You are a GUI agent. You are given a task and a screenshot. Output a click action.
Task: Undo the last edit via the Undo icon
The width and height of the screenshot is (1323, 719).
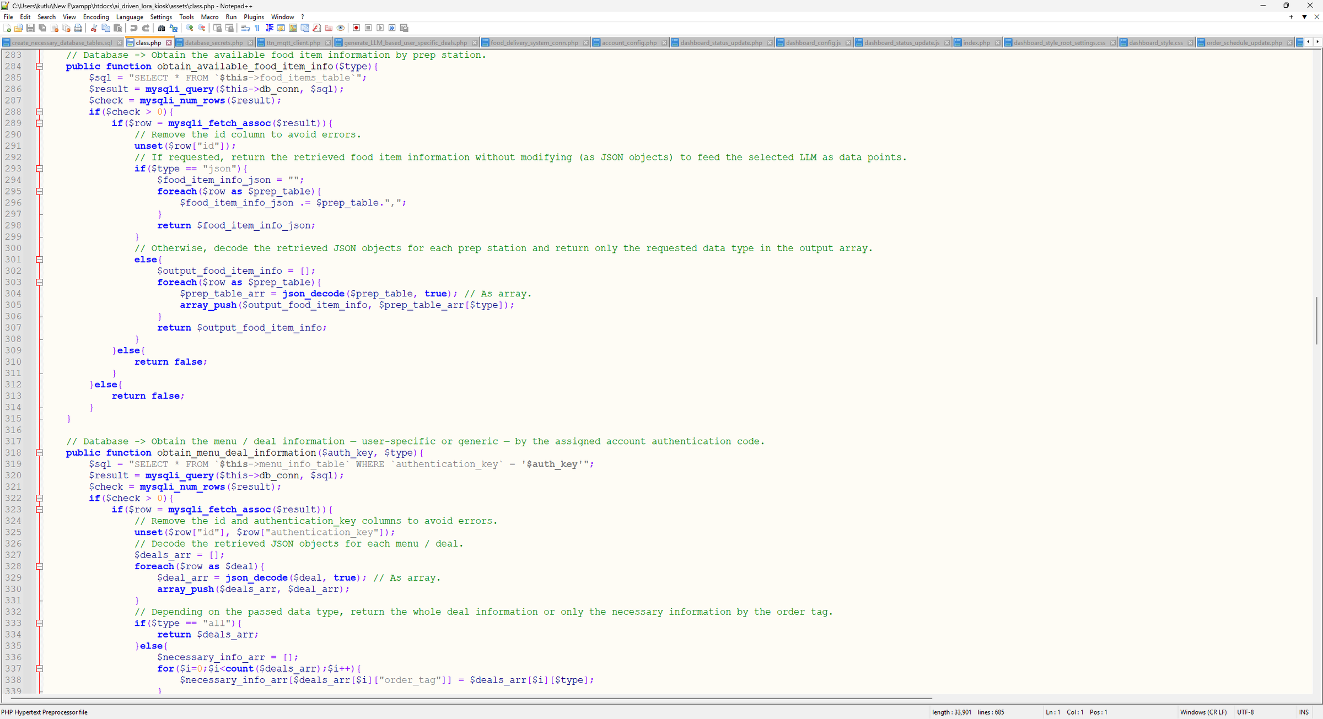click(133, 28)
